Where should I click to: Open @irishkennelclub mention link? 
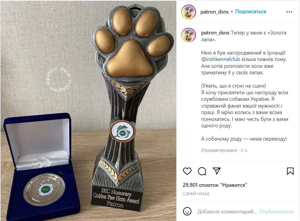point(221,59)
